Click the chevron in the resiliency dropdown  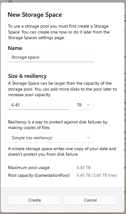pyautogui.click(x=89, y=138)
